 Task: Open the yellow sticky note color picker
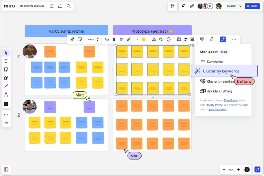[x=144, y=39]
